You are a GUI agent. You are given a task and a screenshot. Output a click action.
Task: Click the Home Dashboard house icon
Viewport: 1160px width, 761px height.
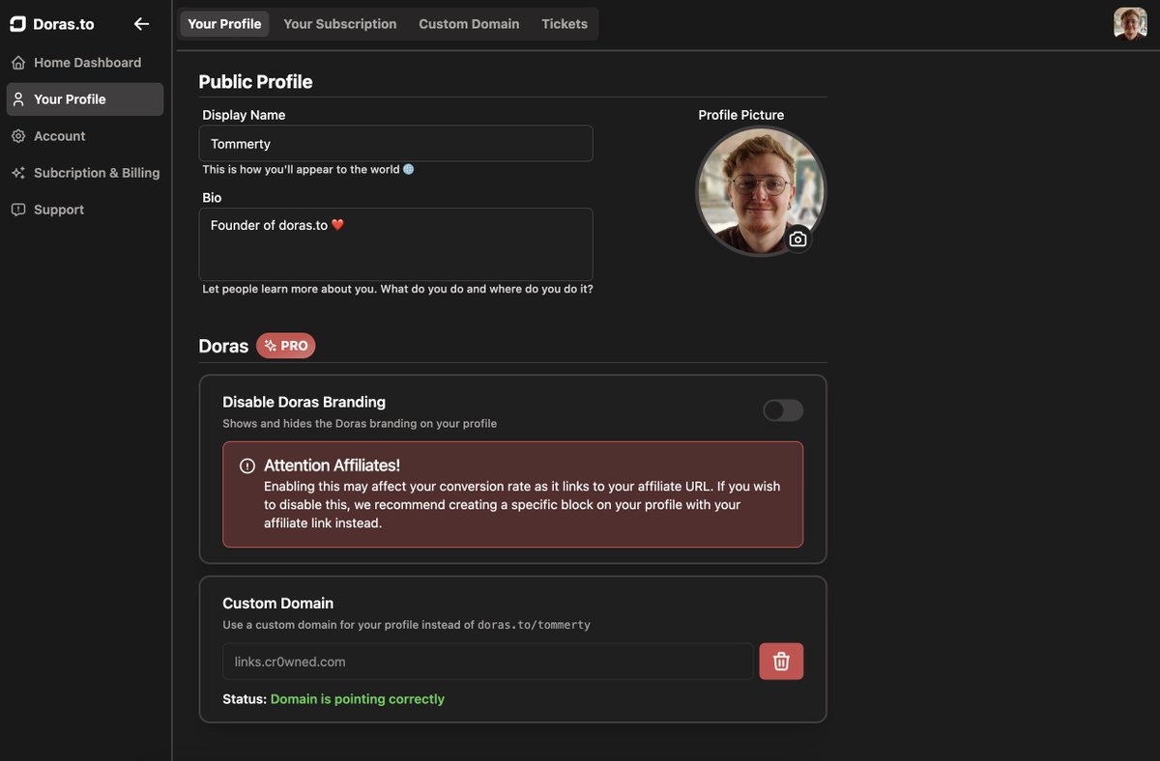pos(18,63)
